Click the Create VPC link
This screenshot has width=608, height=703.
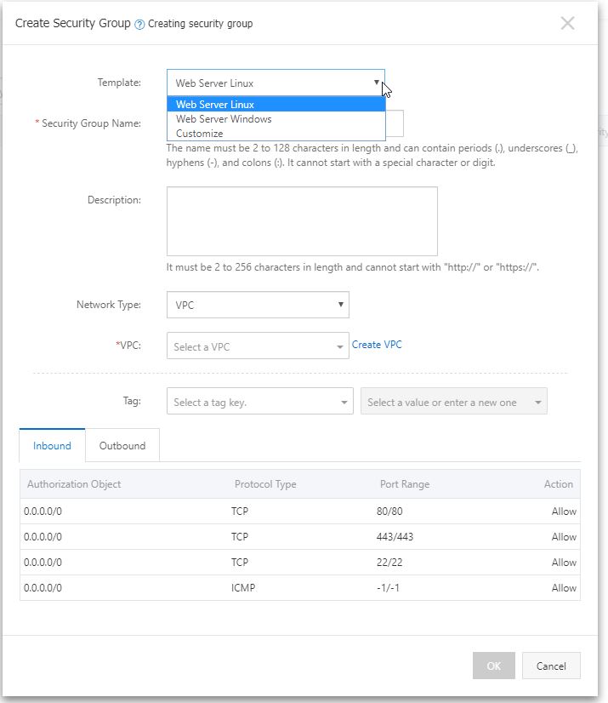pos(379,344)
